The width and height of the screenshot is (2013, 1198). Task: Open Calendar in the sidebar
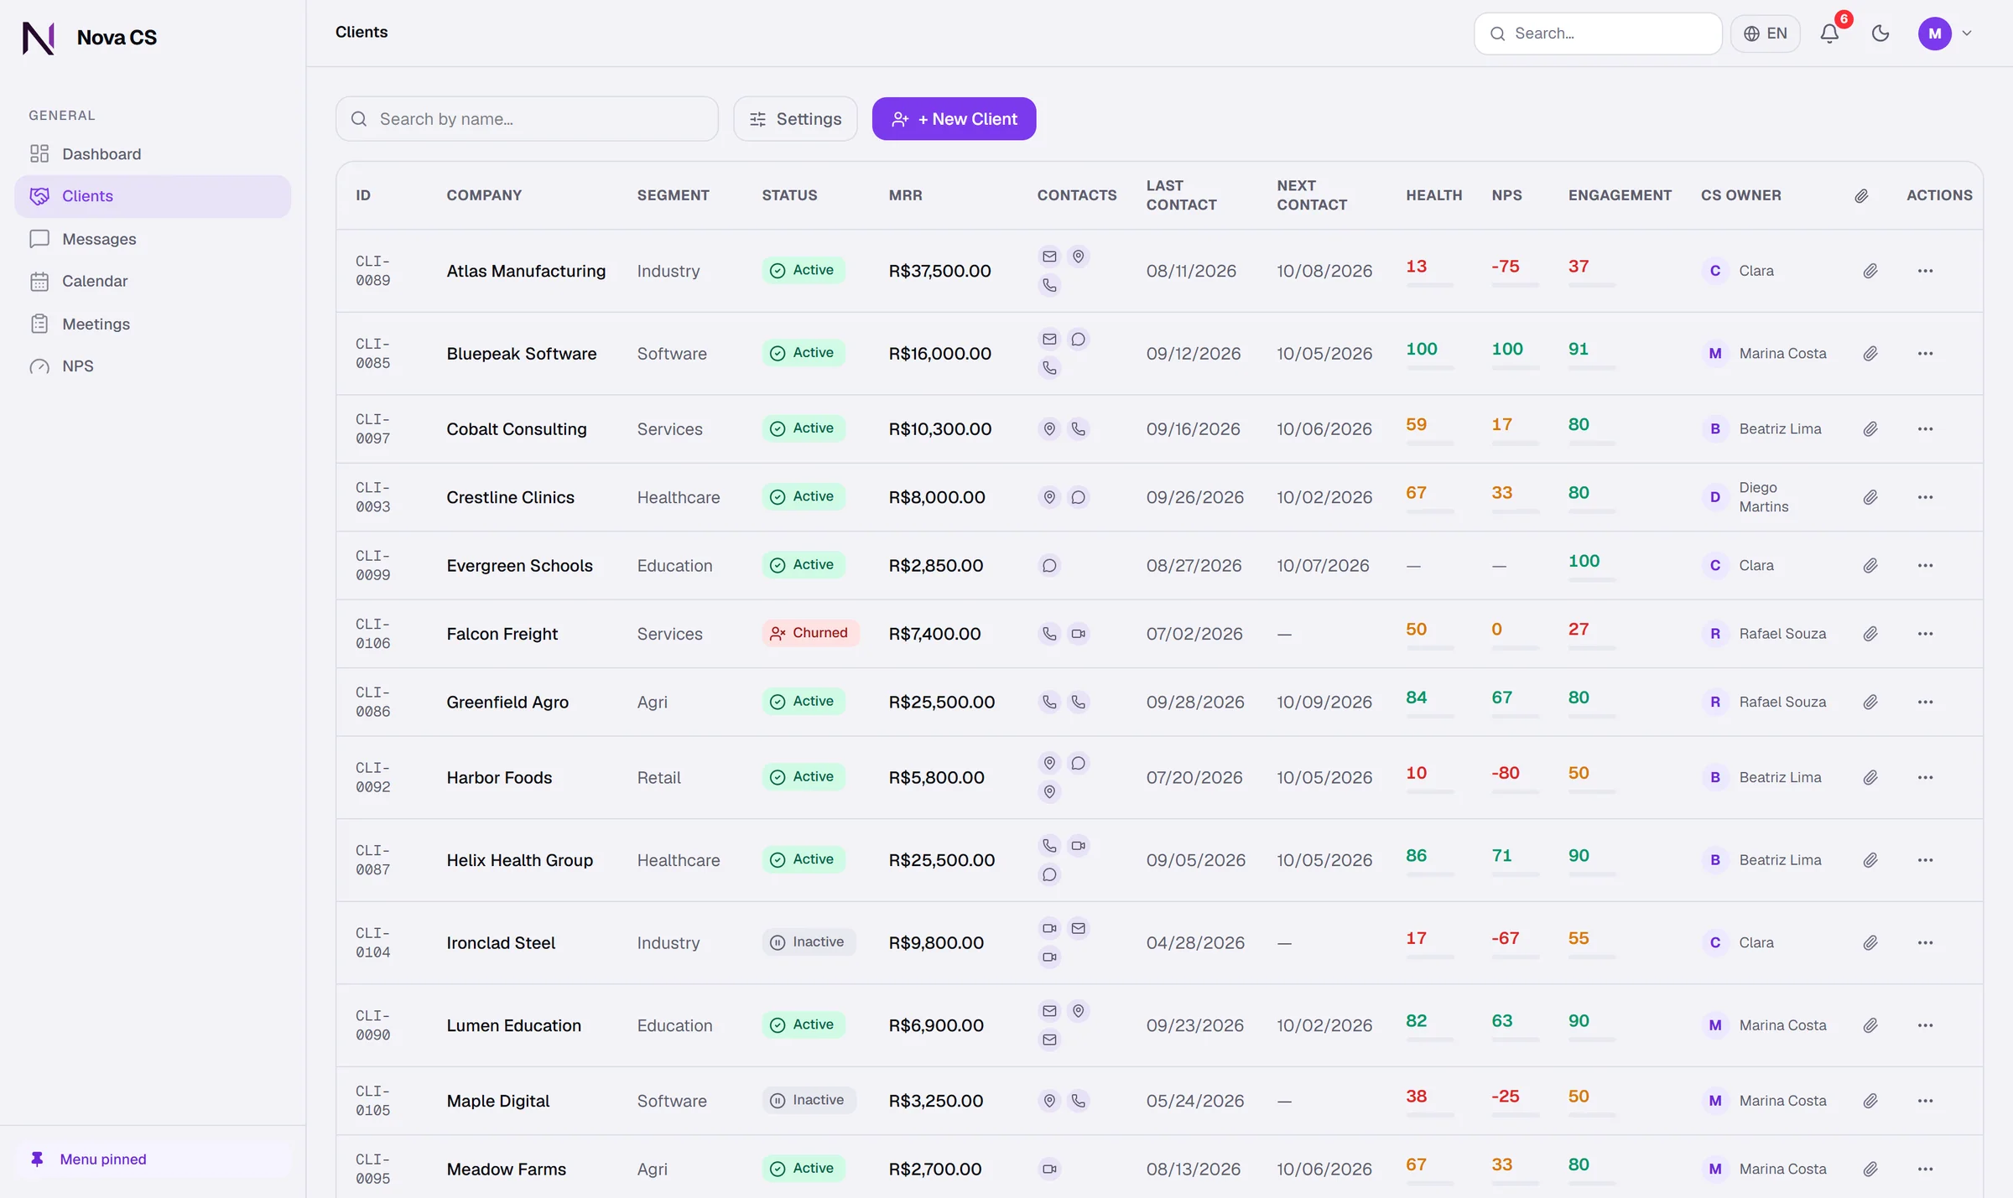tap(153, 281)
